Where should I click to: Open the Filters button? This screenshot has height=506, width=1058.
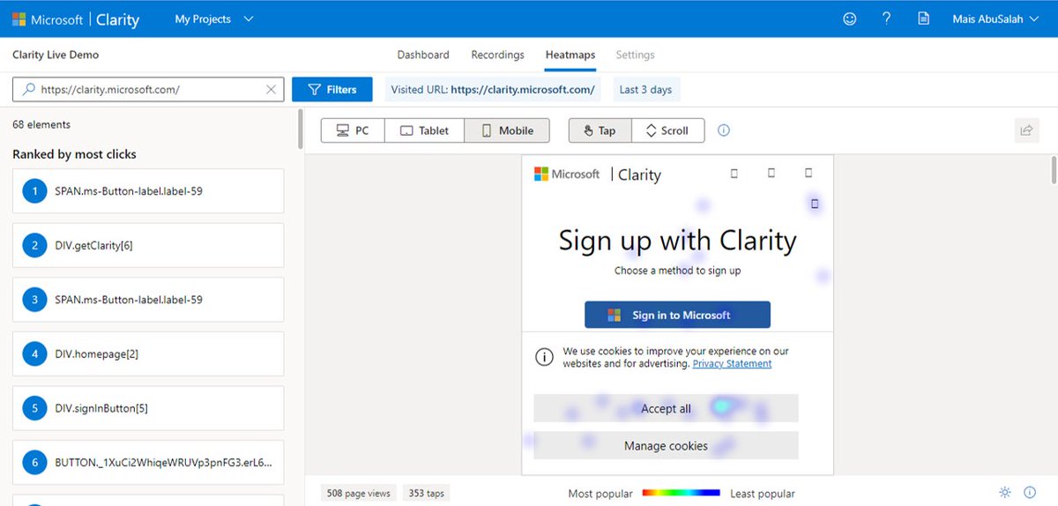pyautogui.click(x=331, y=89)
